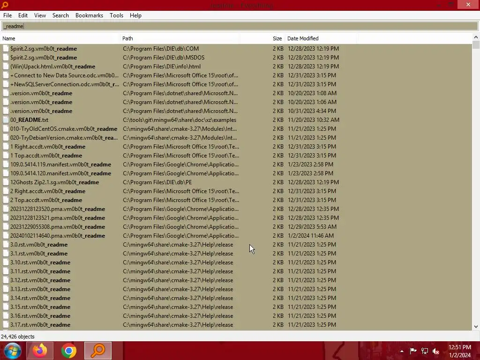Click file icon of 3.17.rst.vm0b0t_readme

pos(6,325)
